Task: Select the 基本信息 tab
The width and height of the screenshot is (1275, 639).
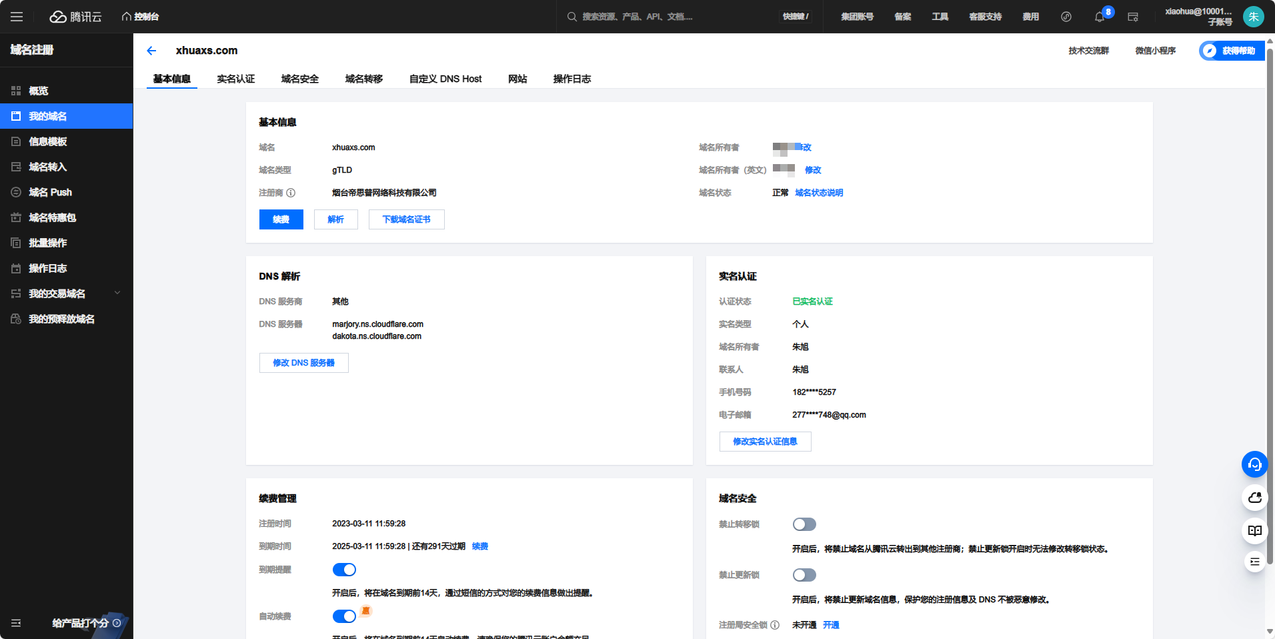Action: 172,79
